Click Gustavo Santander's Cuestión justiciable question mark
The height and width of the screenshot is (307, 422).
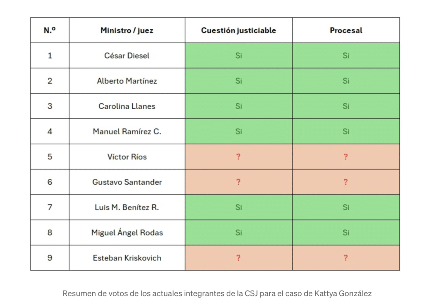[239, 182]
